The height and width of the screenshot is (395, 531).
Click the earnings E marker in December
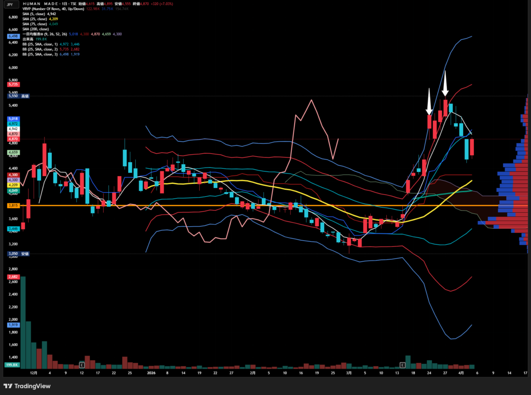81,365
